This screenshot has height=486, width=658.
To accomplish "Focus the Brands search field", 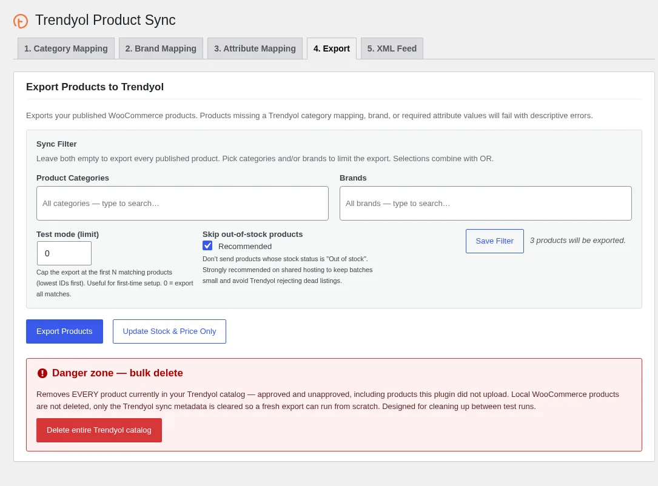I will [x=486, y=204].
